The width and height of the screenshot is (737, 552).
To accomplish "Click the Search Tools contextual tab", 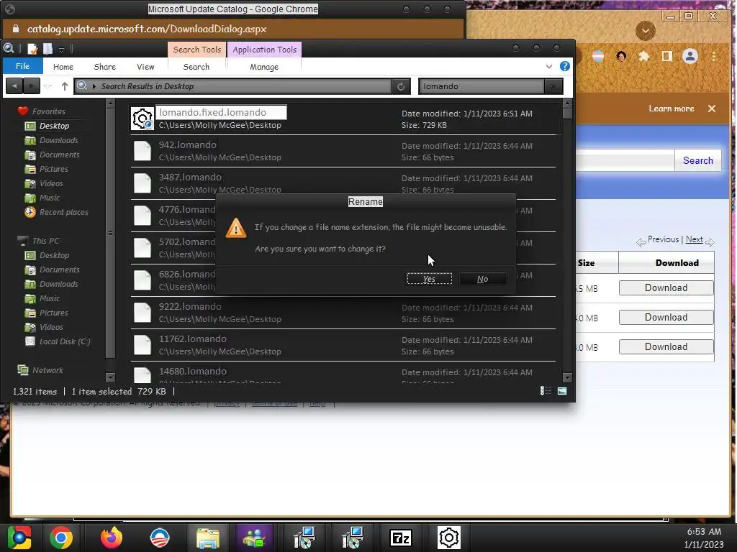I will (196, 50).
